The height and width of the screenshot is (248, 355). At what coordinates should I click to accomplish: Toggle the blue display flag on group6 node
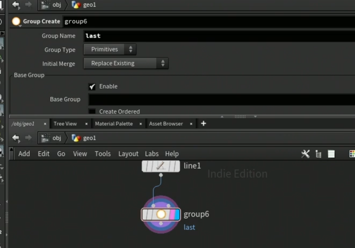click(x=177, y=214)
